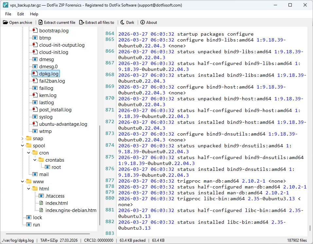Open the About info icon
This screenshot has width=313, height=244.
pyautogui.click(x=143, y=22)
